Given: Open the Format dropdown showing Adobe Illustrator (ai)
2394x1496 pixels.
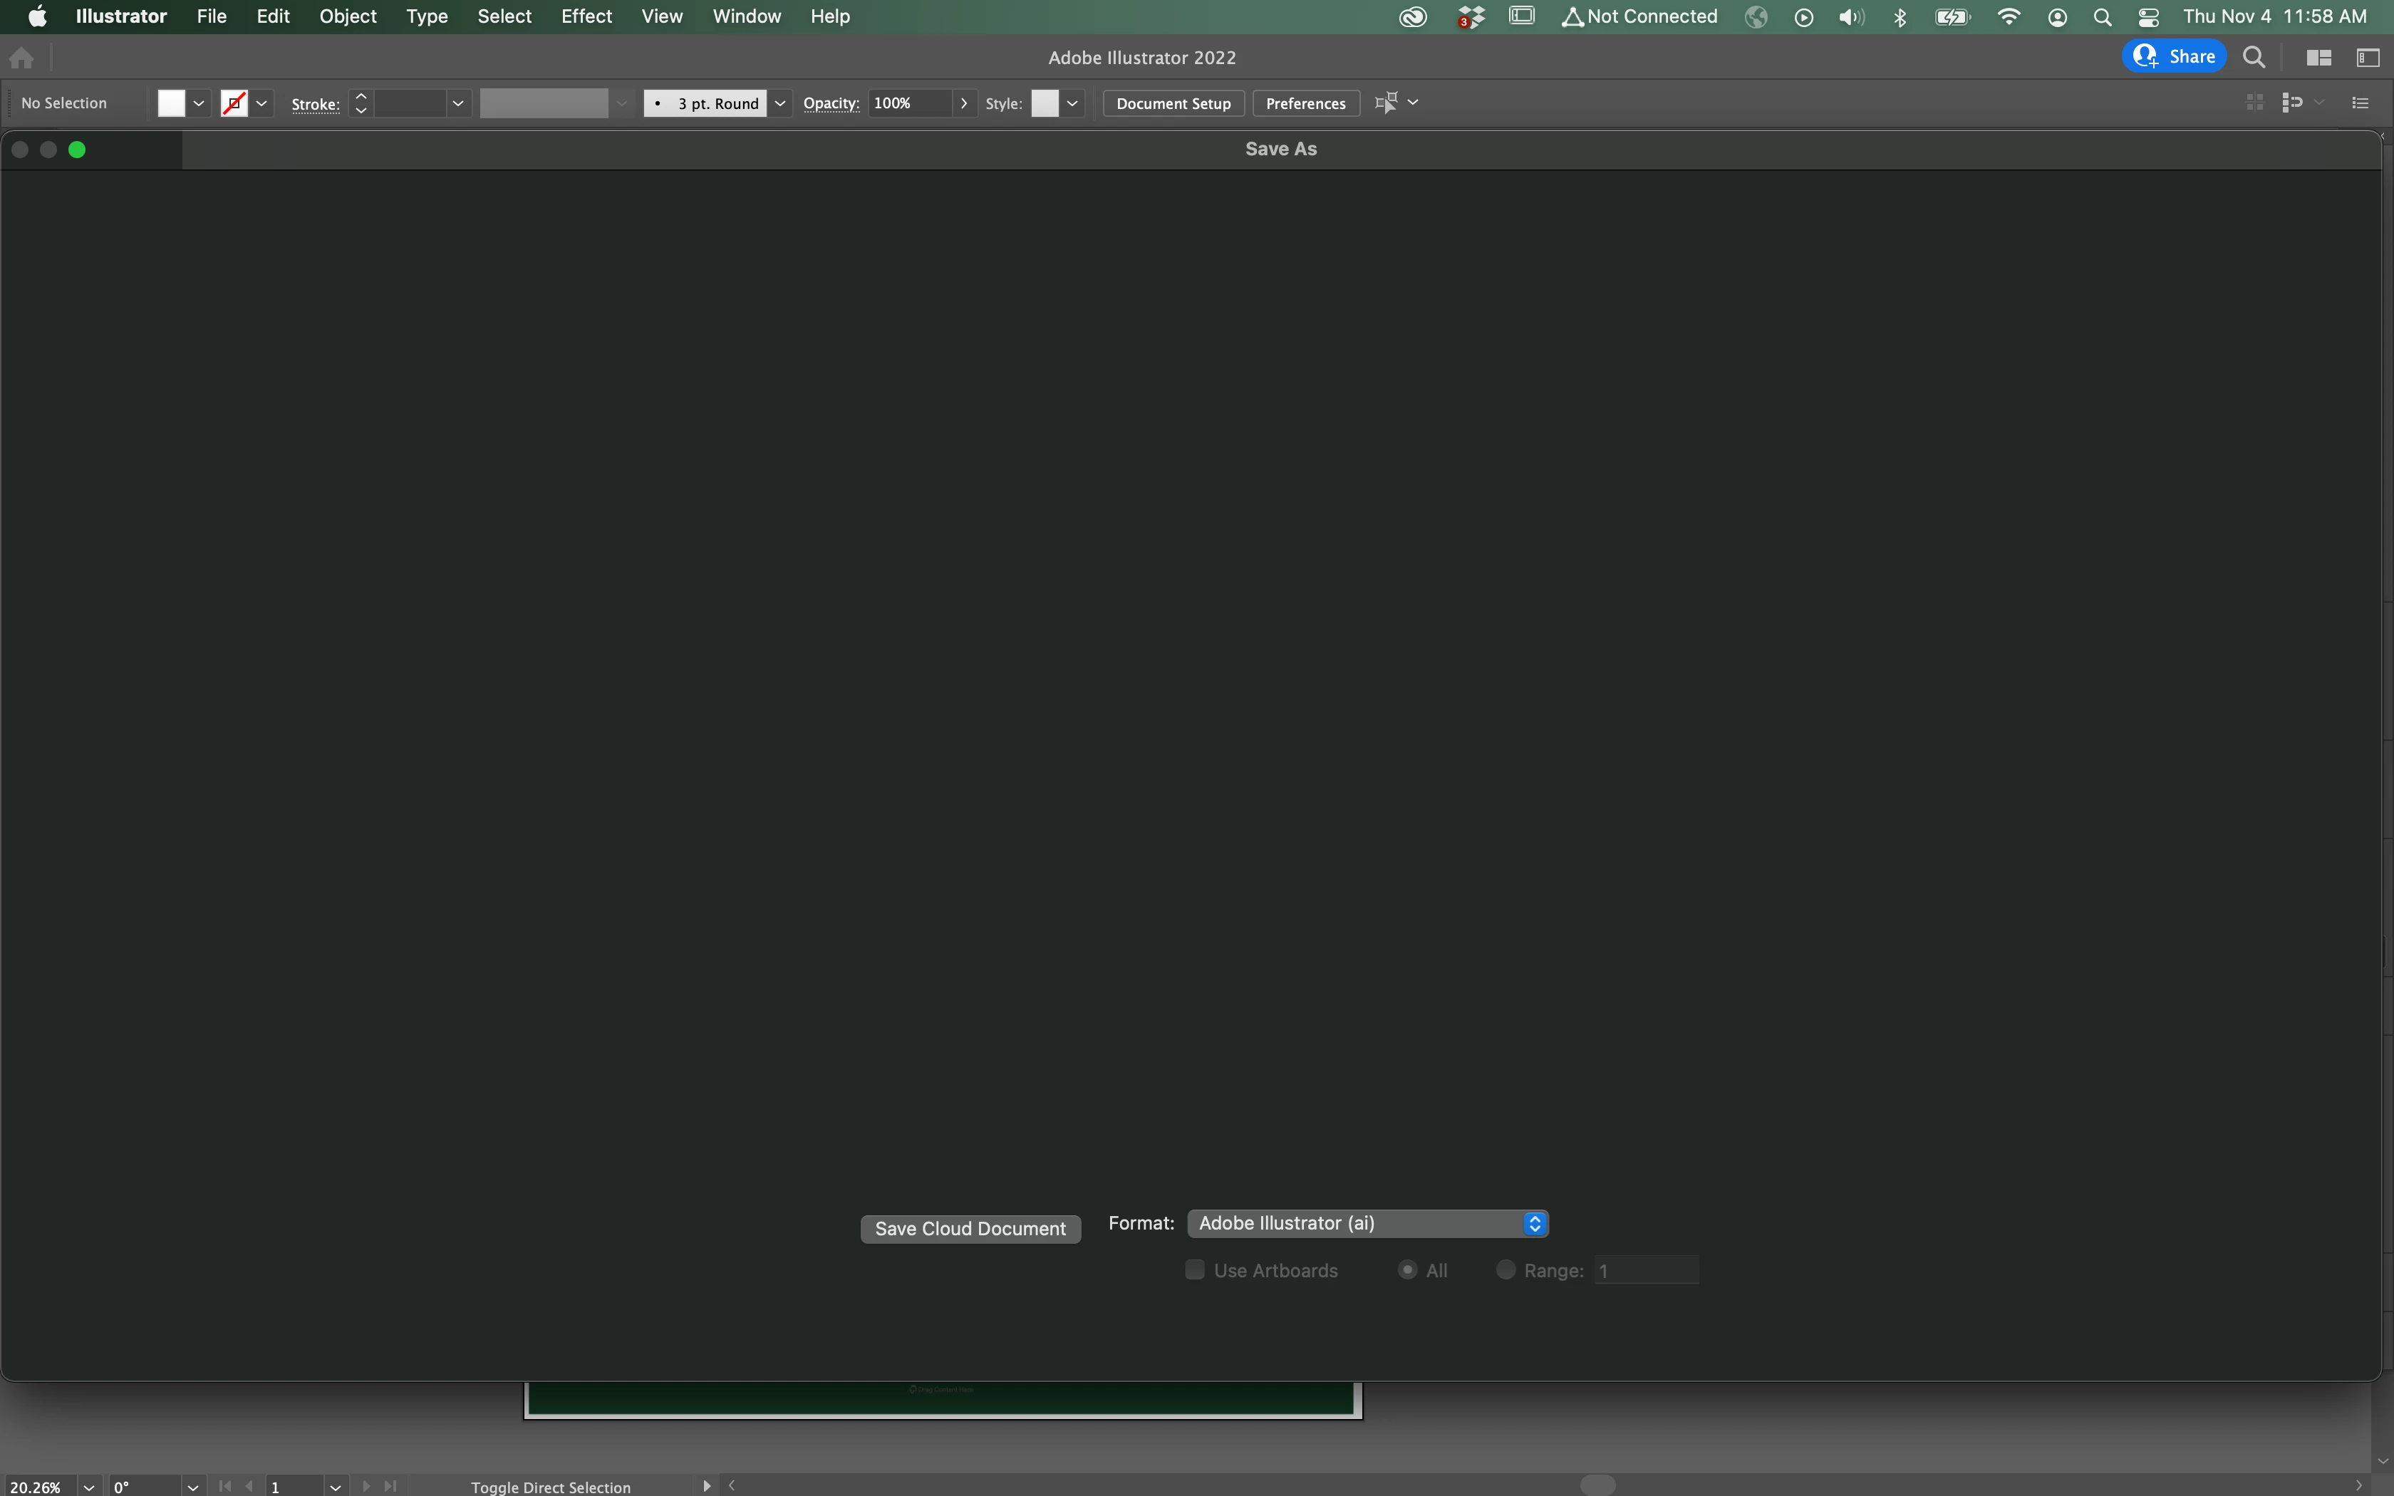Looking at the screenshot, I should tap(1367, 1224).
